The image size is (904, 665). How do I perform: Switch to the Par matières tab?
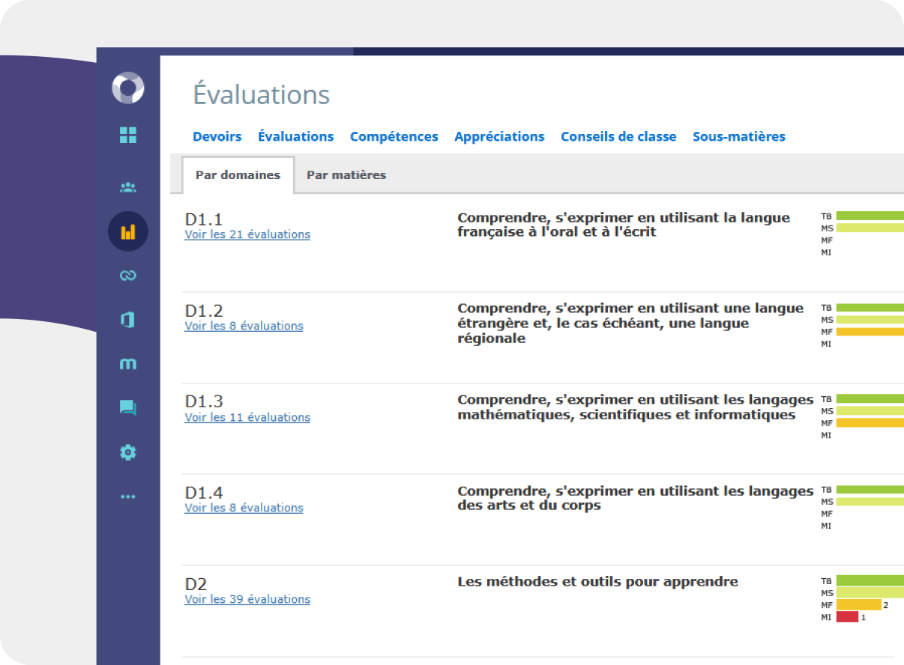tap(346, 175)
